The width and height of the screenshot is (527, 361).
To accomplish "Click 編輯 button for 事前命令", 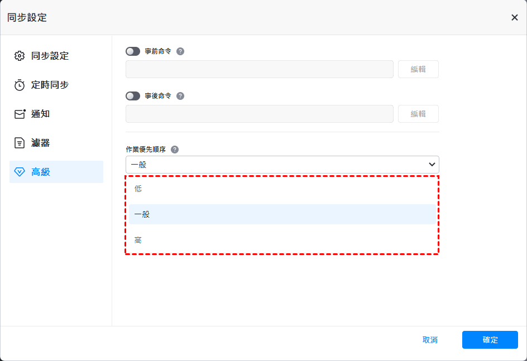I will pyautogui.click(x=418, y=69).
